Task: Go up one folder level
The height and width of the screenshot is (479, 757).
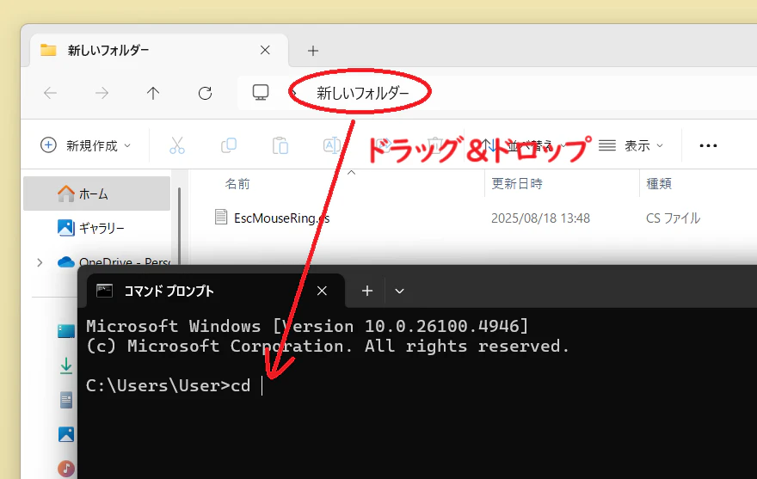Action: point(153,93)
